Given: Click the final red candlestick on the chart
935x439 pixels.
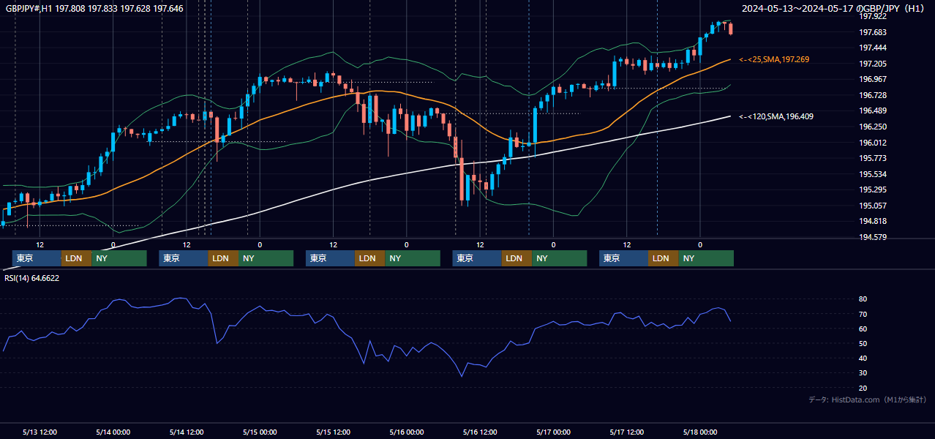Looking at the screenshot, I should 730,28.
